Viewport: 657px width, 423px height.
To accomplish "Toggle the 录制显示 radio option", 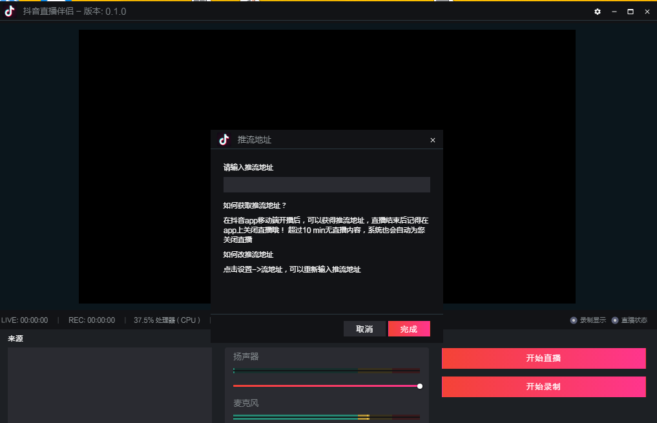I will 574,320.
